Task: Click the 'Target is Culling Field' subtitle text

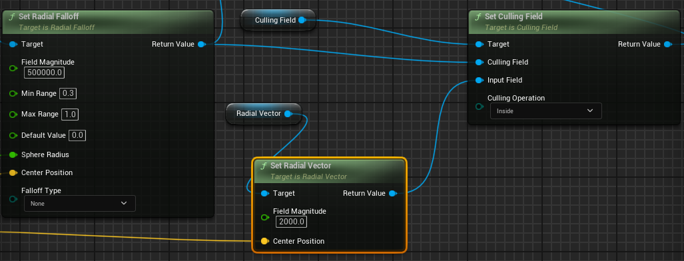Action: click(521, 27)
